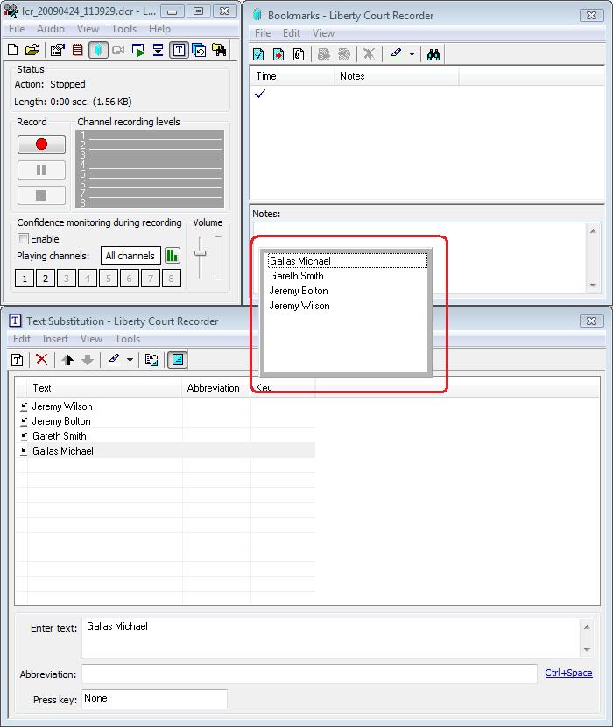Click the red X delete icon in Text Substitution

coord(42,359)
